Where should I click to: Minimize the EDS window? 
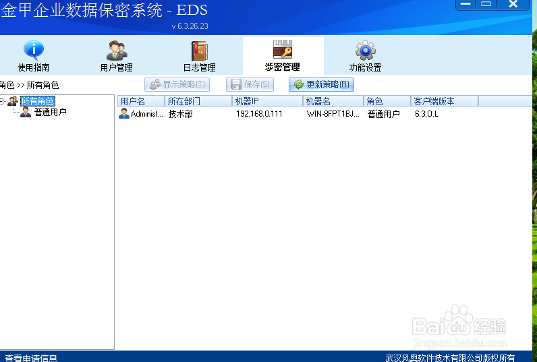pyautogui.click(x=465, y=4)
